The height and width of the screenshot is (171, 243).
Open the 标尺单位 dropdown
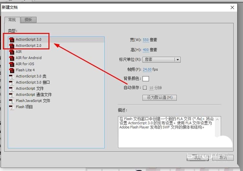pos(162,60)
